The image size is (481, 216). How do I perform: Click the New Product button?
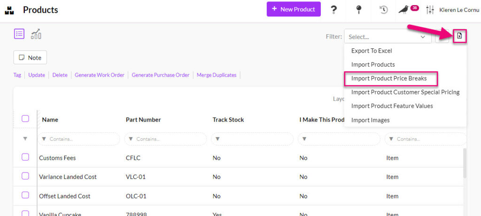[294, 9]
